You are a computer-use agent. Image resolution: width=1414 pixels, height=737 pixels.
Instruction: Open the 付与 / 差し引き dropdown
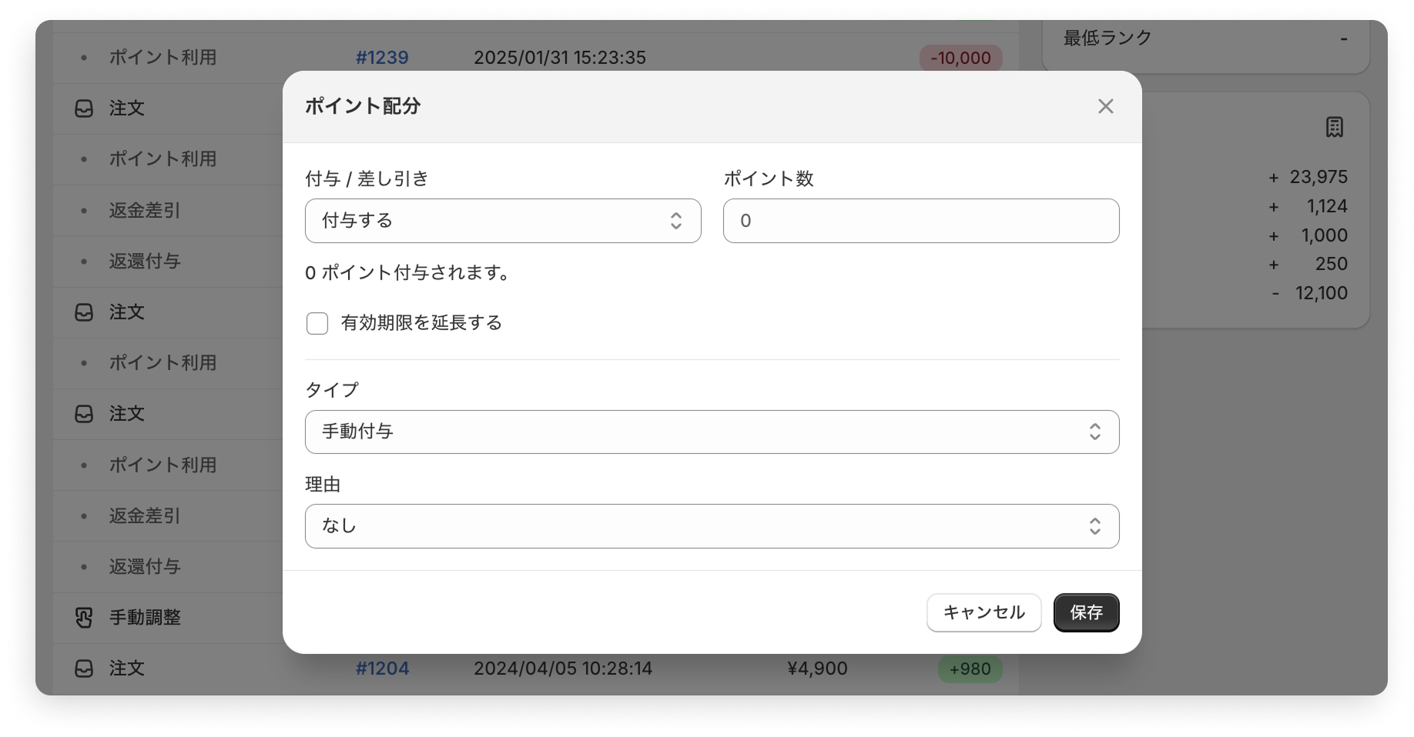[x=502, y=221]
